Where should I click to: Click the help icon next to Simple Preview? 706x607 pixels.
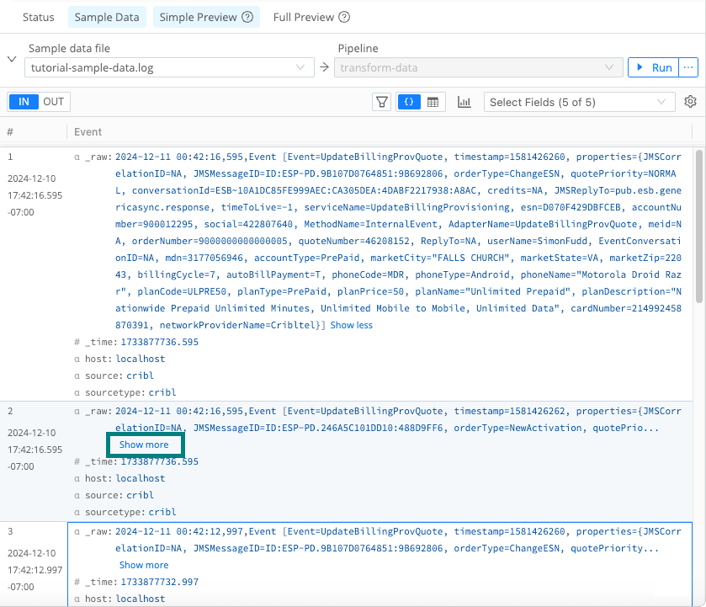247,17
